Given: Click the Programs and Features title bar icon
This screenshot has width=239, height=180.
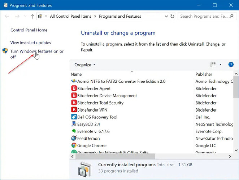Looking at the screenshot, I should point(5,5).
